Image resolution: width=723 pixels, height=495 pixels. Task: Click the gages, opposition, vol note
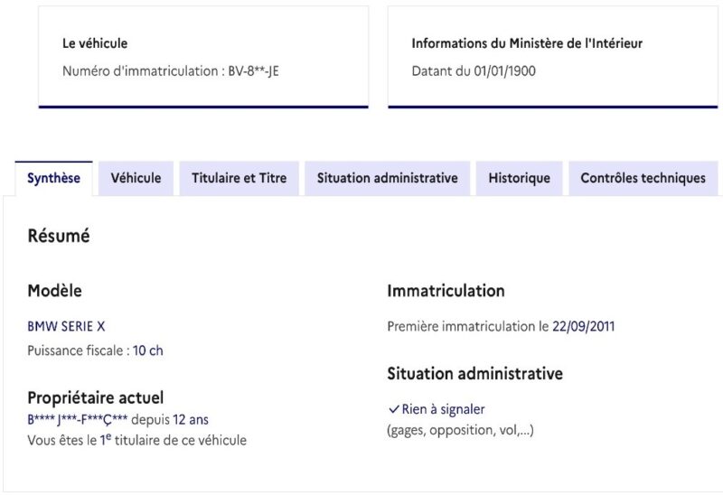pos(460,430)
